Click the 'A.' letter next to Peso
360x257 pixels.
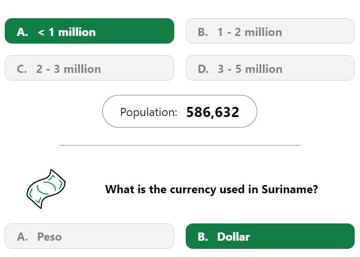pos(23,237)
